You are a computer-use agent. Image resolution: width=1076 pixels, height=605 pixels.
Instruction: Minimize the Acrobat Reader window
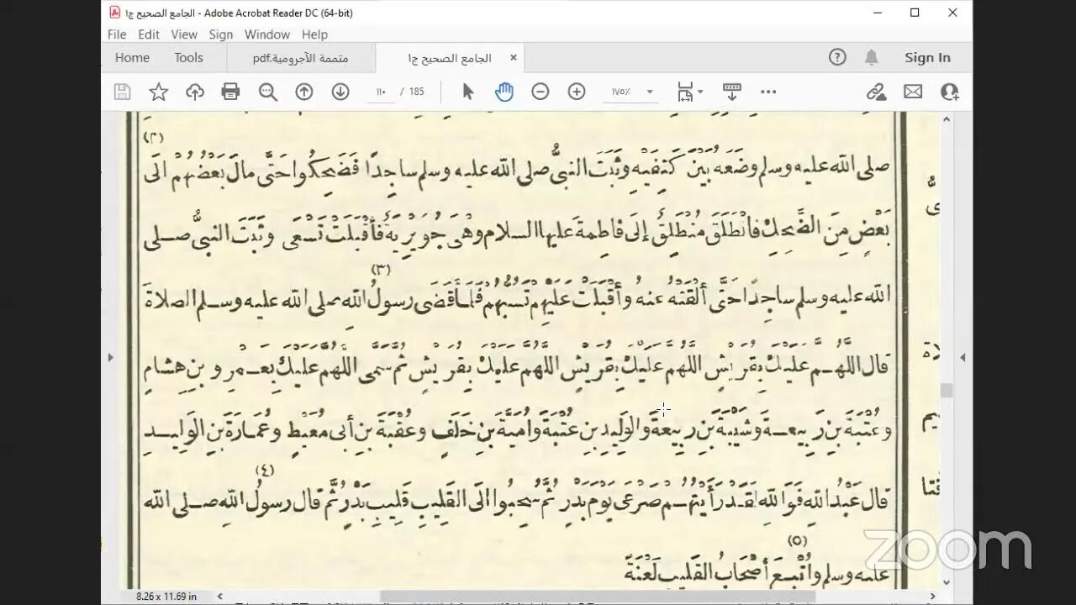pos(877,13)
